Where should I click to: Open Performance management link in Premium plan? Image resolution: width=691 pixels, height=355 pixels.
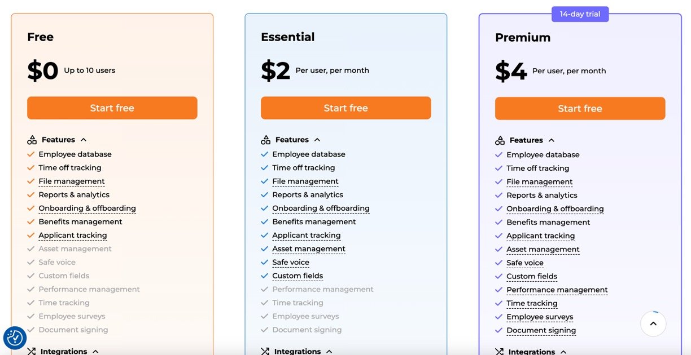[557, 290]
